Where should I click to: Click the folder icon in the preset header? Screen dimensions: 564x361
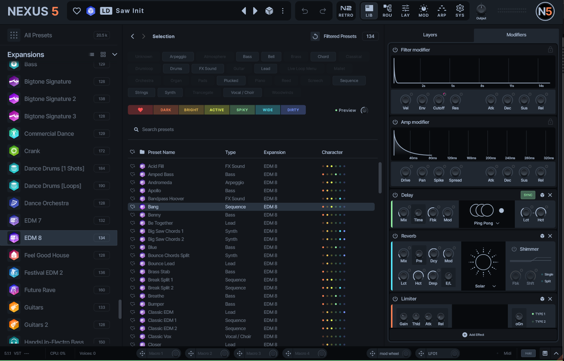pos(142,152)
